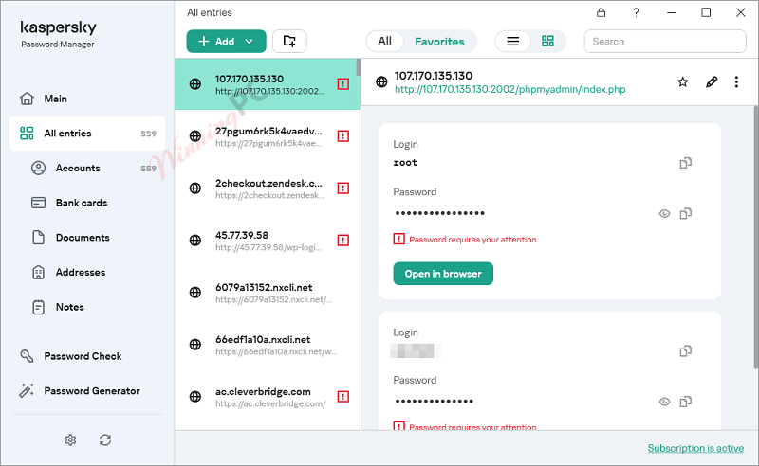Viewport: 759px width, 466px height.
Task: Open Accounts category
Action: point(87,169)
